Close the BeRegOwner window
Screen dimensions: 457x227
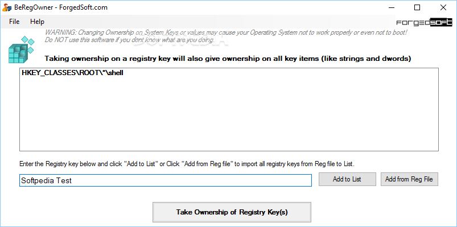point(443,7)
